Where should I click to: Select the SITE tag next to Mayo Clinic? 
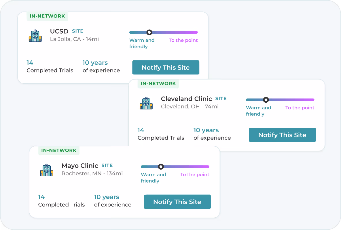(x=107, y=165)
